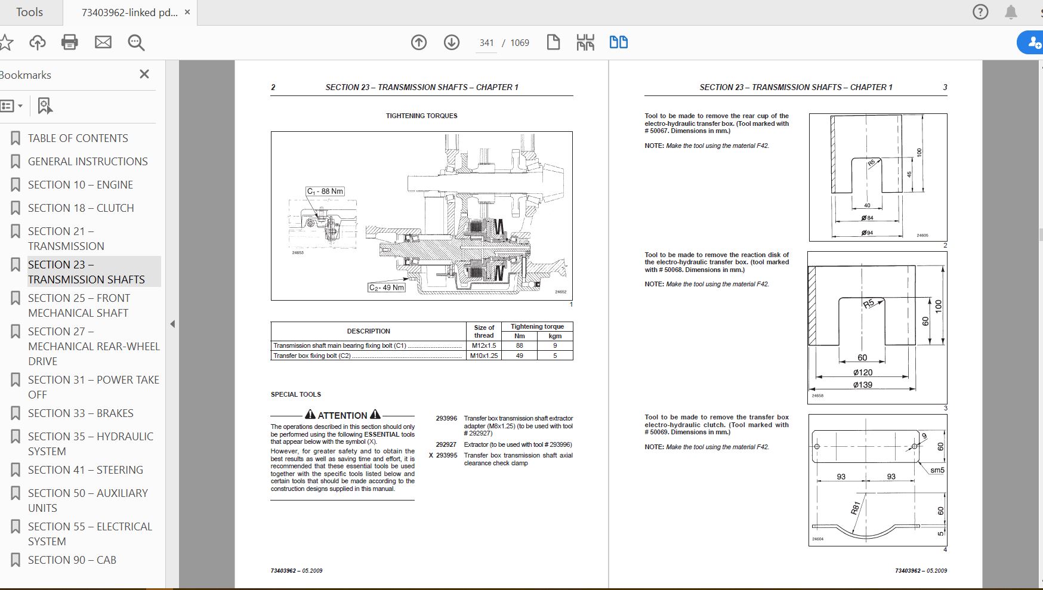Click the cloud upload icon

point(38,42)
